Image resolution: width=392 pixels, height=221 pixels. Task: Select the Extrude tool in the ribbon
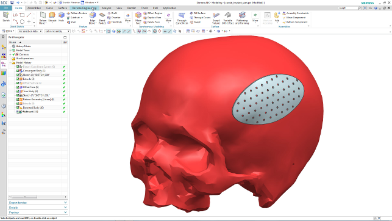[52, 18]
